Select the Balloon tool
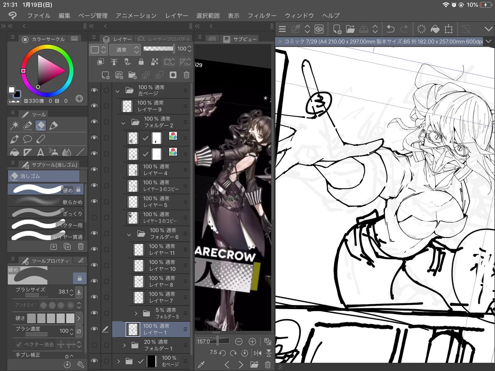The width and height of the screenshot is (495, 371). click(x=28, y=139)
